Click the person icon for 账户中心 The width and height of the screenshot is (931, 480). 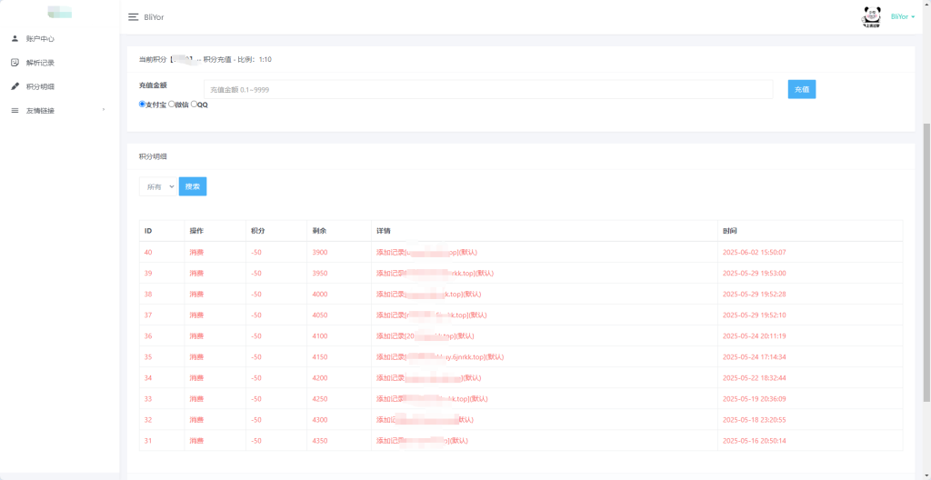pyautogui.click(x=15, y=39)
